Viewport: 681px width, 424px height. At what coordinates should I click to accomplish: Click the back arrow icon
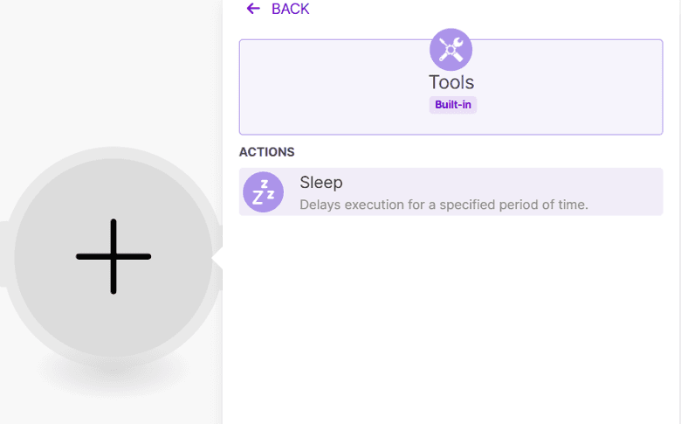[253, 9]
